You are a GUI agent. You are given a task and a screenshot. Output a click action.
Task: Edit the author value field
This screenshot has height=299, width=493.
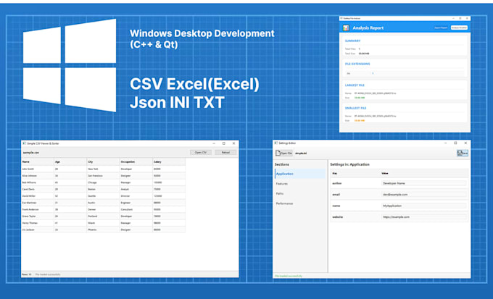coord(424,183)
